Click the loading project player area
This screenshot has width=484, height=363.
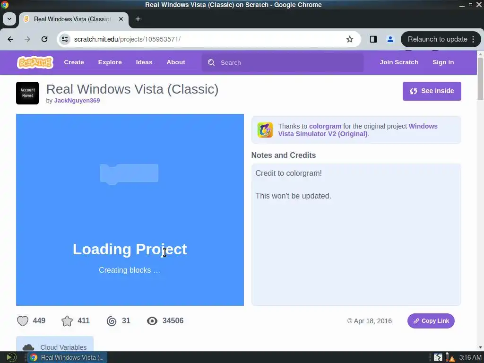(130, 210)
